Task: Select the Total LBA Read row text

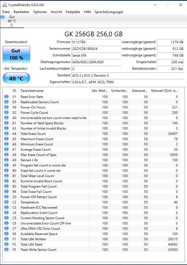Action: tap(31, 244)
